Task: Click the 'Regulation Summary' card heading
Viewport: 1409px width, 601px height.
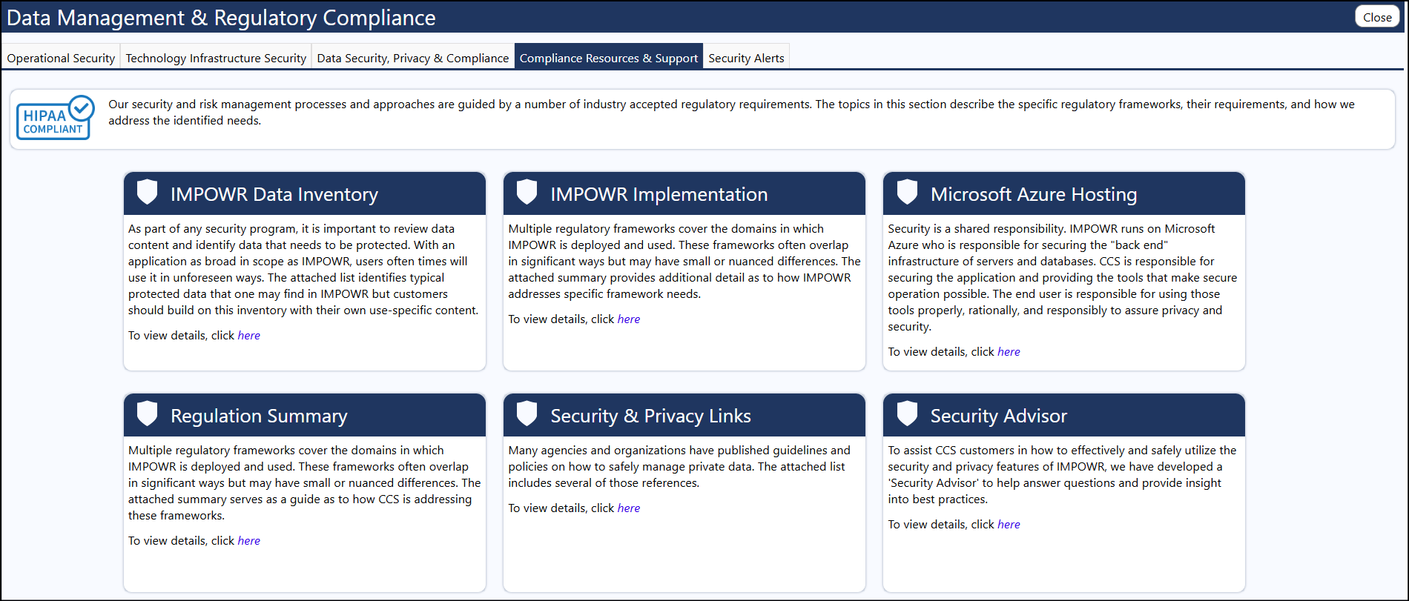Action: point(259,416)
